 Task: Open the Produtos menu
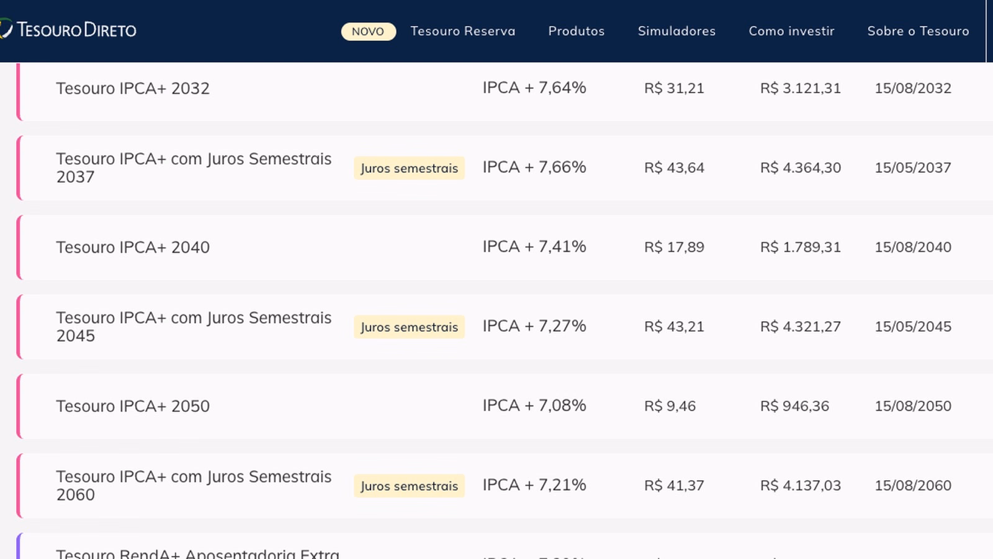[x=577, y=31]
